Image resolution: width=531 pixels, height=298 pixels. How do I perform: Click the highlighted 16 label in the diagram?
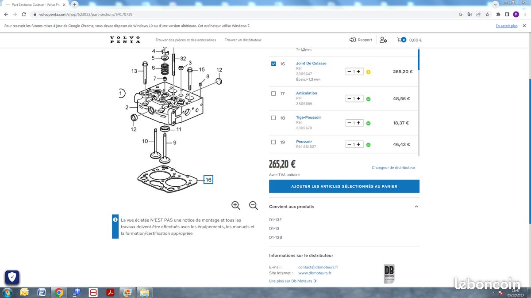(208, 180)
